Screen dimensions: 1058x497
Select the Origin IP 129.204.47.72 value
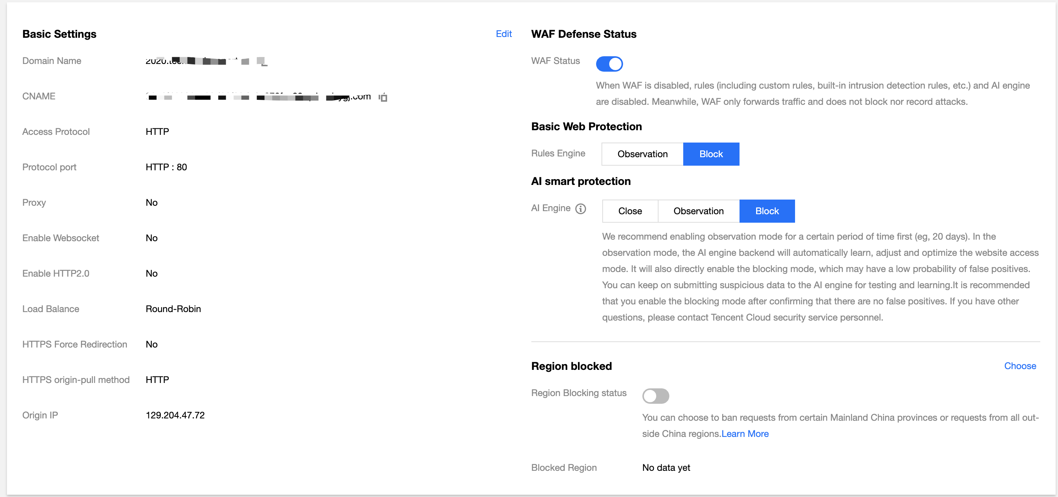pyautogui.click(x=175, y=415)
